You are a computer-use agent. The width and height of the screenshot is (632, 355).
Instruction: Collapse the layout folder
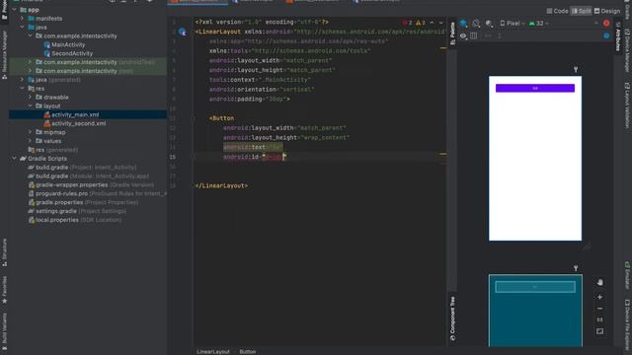pyautogui.click(x=30, y=106)
